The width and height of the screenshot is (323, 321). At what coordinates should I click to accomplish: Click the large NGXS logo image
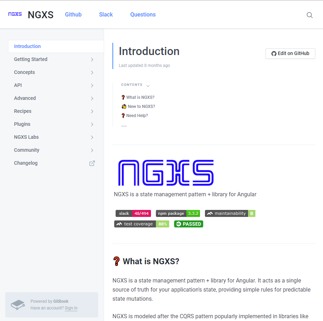tap(166, 173)
